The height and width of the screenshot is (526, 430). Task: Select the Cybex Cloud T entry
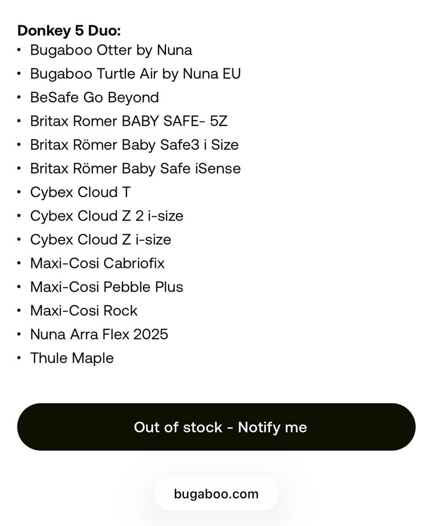[81, 192]
